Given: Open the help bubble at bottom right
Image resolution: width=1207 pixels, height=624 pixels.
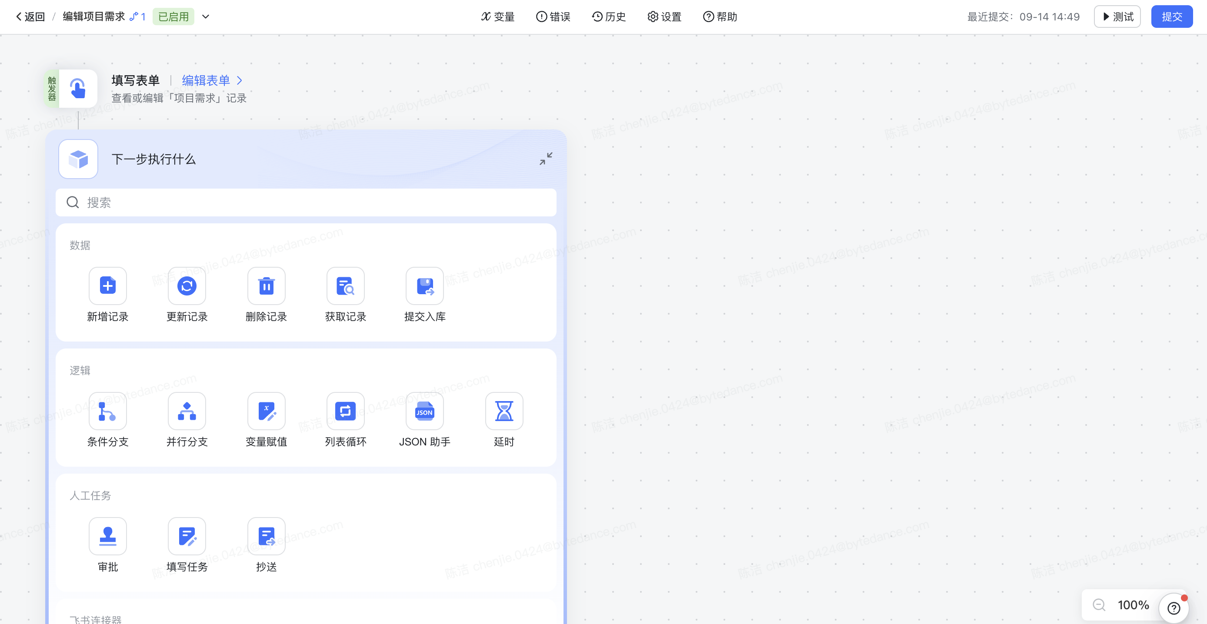Looking at the screenshot, I should coord(1173,608).
